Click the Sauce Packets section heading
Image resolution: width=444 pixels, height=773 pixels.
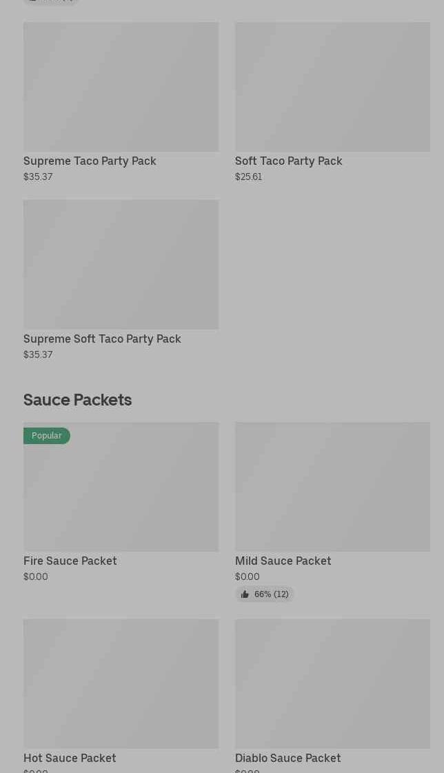(77, 400)
